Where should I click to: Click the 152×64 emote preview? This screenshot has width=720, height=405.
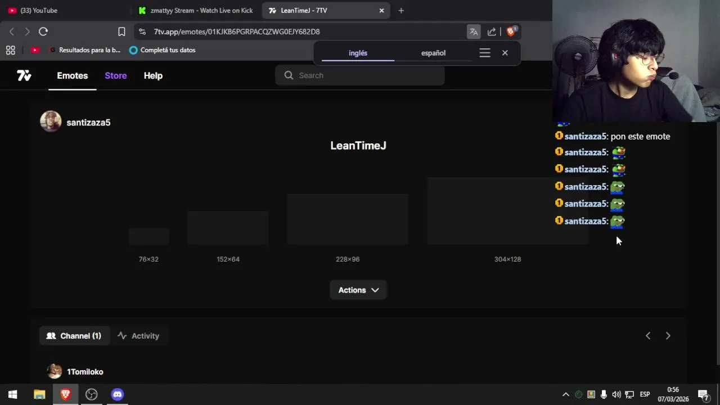click(x=228, y=228)
